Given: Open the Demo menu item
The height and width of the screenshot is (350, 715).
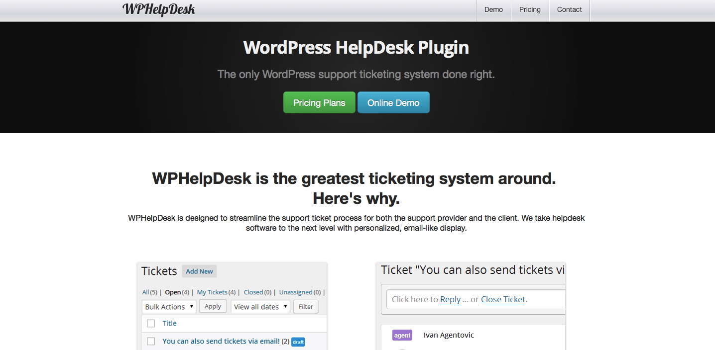Looking at the screenshot, I should pos(493,10).
